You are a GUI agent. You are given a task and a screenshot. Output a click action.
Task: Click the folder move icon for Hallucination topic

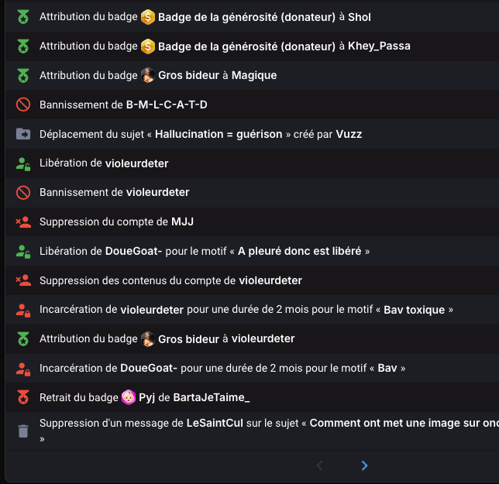[23, 134]
